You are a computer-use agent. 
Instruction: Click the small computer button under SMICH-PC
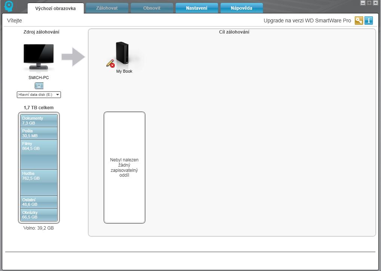[39, 86]
